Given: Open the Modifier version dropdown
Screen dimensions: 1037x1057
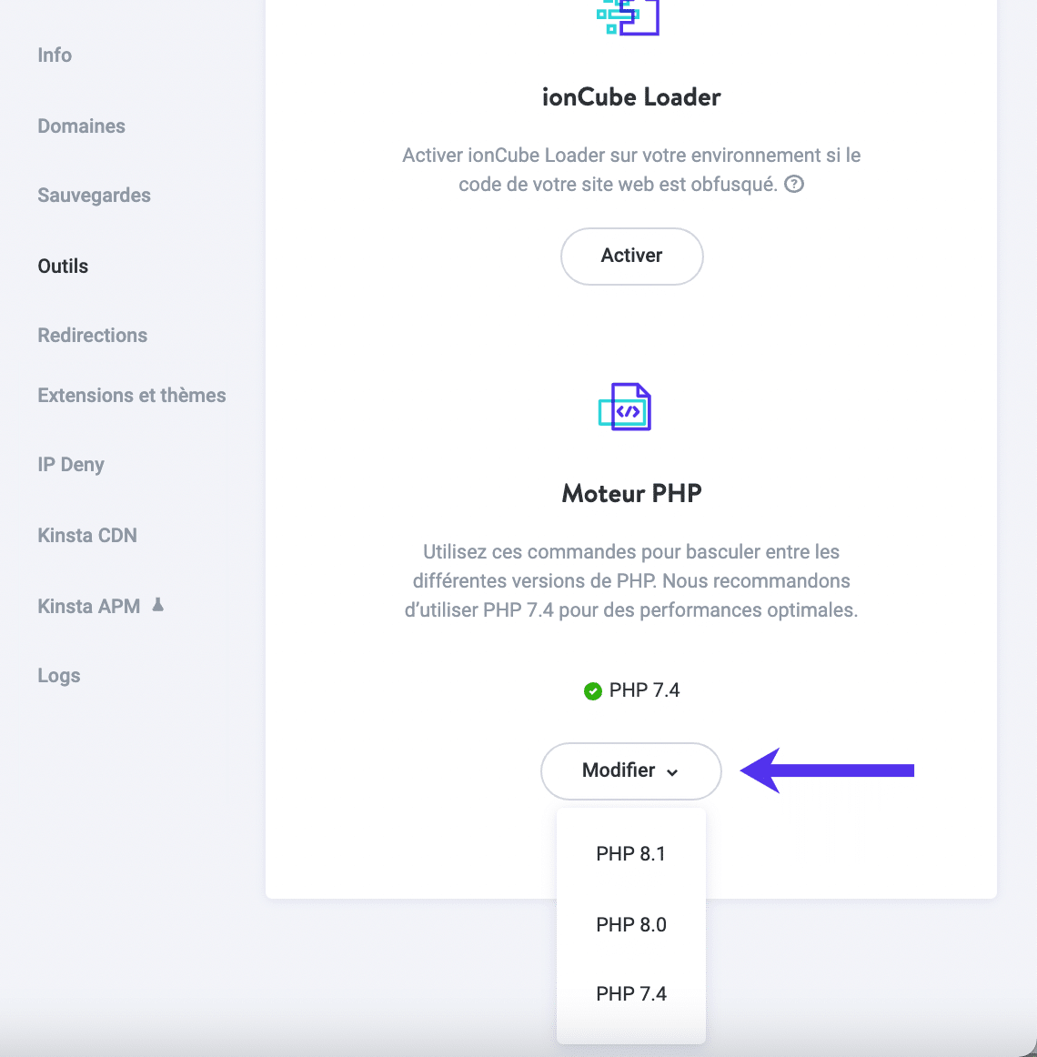Looking at the screenshot, I should click(x=630, y=770).
